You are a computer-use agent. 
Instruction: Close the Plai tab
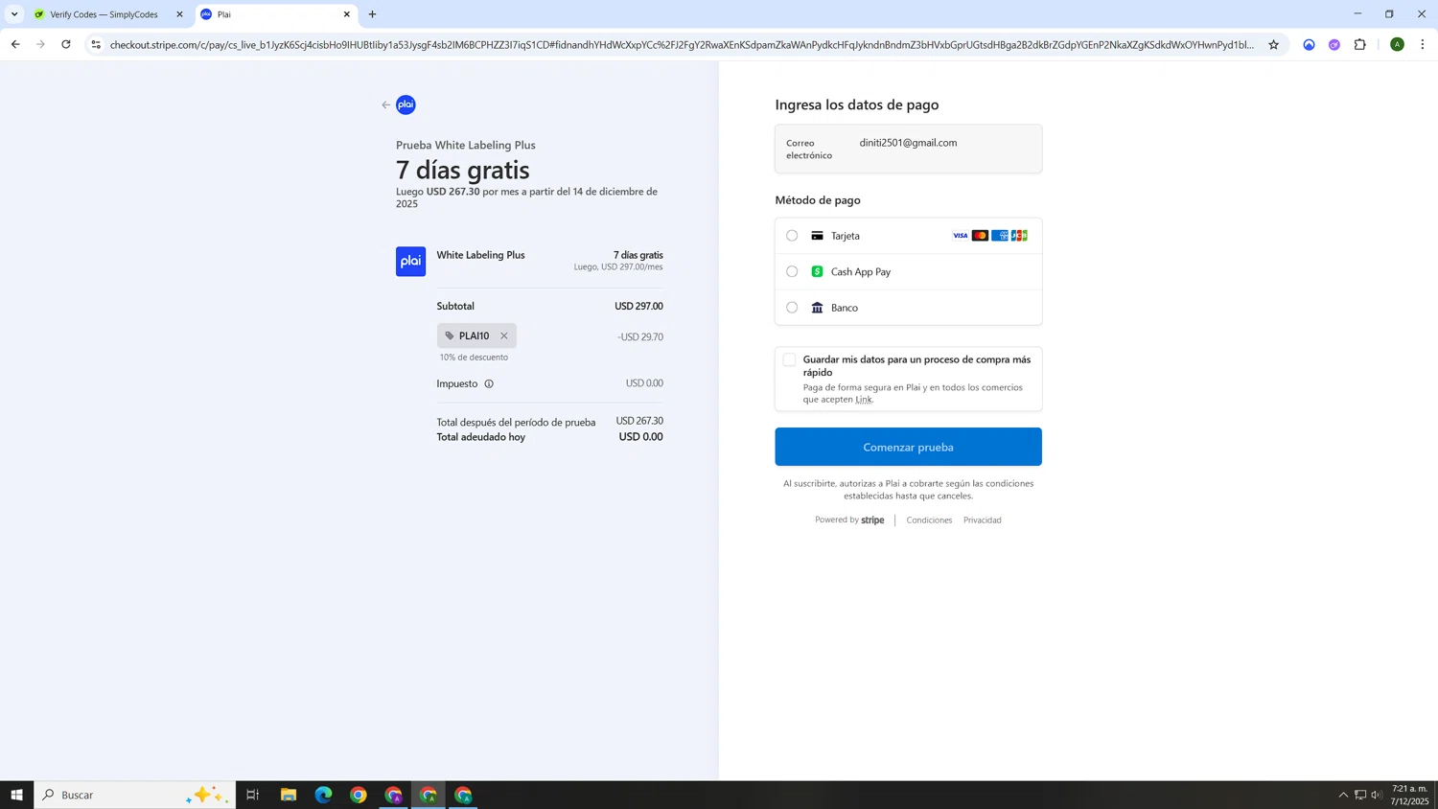click(347, 14)
